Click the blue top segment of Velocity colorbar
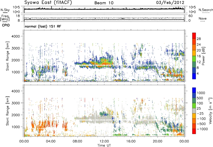 194,90
